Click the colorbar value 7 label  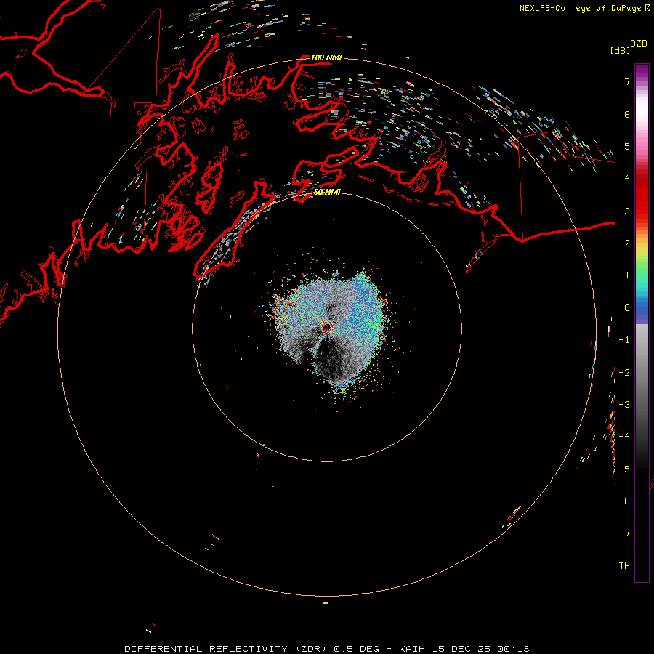click(x=627, y=81)
